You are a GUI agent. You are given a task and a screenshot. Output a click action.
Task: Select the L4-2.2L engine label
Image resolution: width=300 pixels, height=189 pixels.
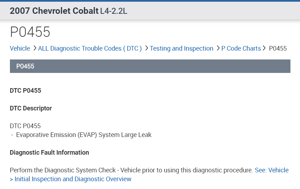(x=114, y=11)
